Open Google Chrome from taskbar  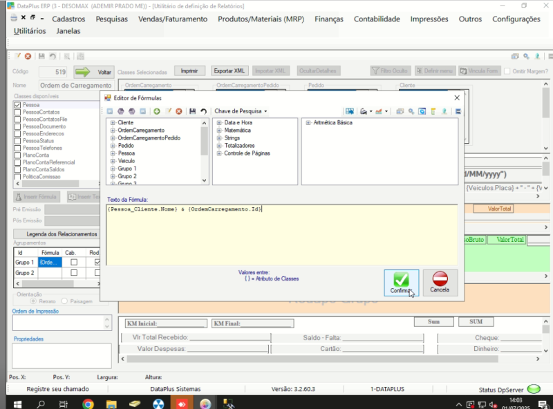point(88,403)
